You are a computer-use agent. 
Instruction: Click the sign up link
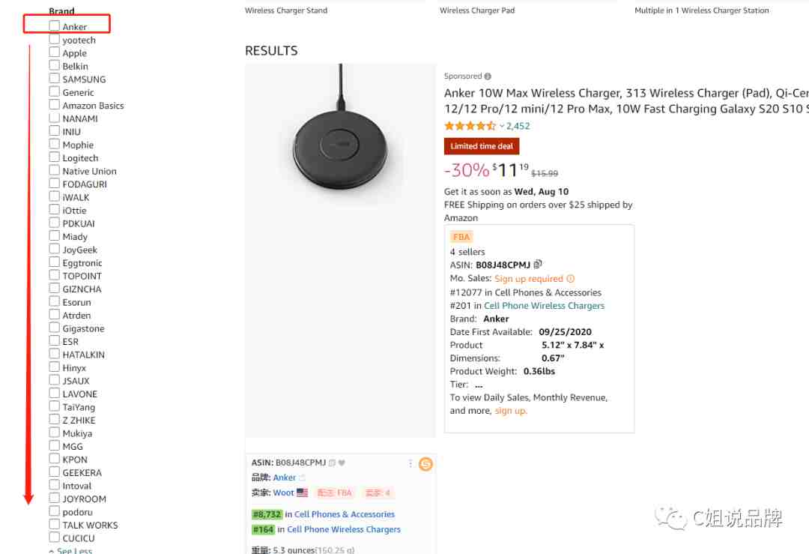(x=510, y=411)
